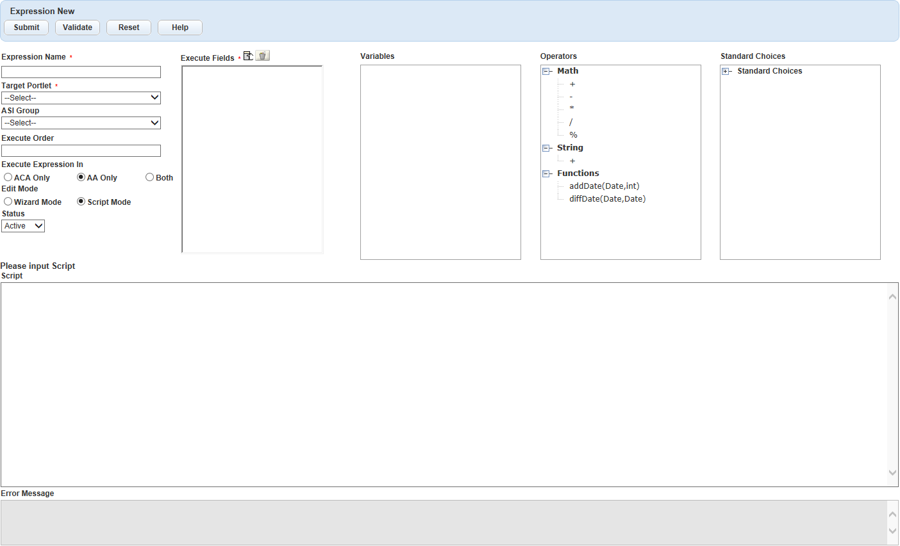The image size is (900, 546).
Task: Open the ASI Group dropdown
Action: coord(81,123)
